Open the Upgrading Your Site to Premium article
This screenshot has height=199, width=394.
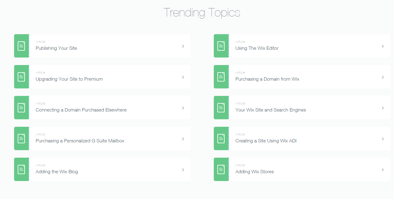[x=69, y=79]
